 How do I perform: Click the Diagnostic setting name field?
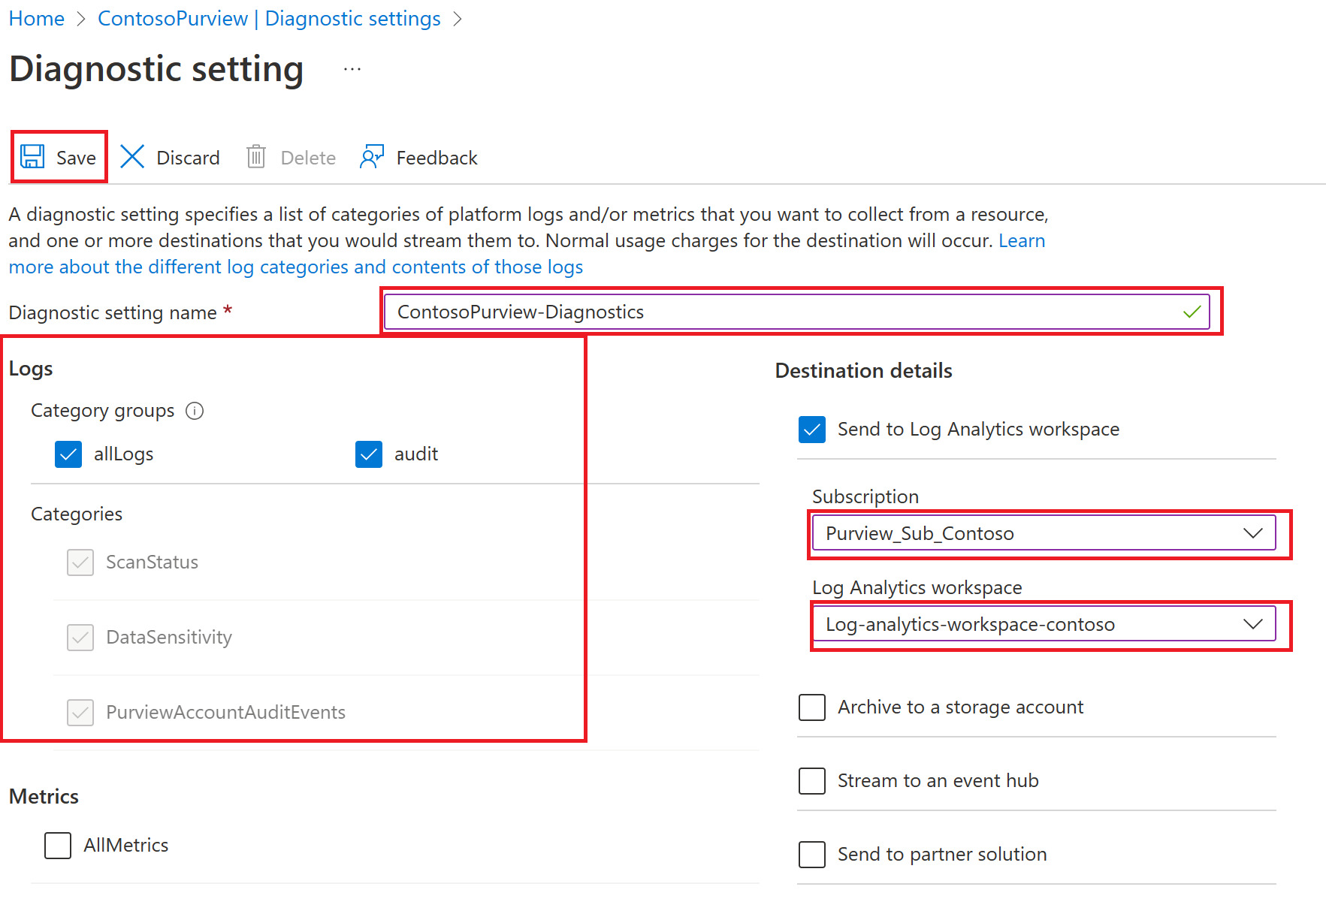click(x=781, y=312)
